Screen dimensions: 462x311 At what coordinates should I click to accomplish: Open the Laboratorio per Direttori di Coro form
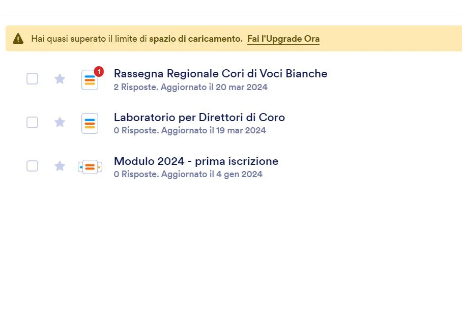click(199, 117)
